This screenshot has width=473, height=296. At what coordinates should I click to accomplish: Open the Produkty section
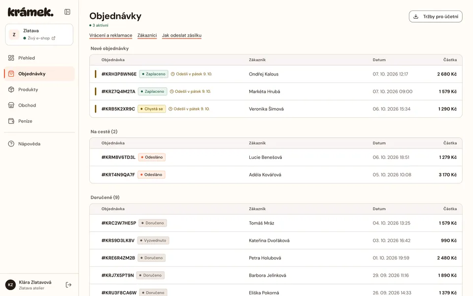point(39,89)
